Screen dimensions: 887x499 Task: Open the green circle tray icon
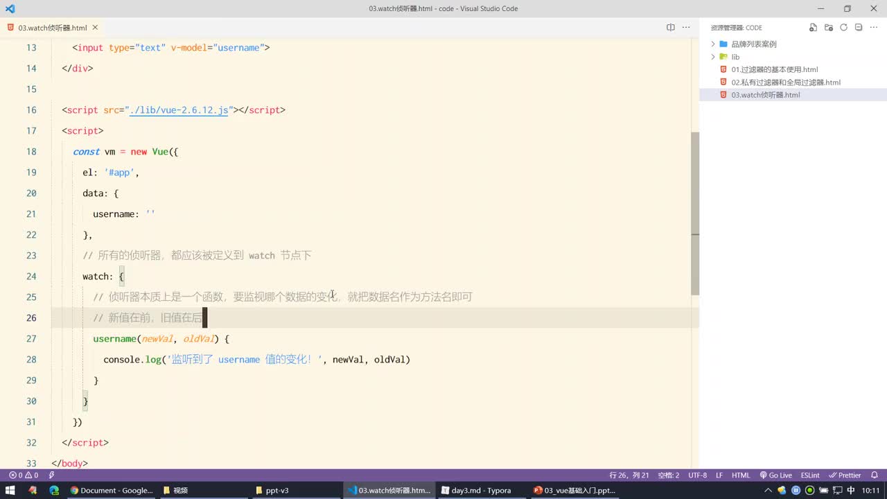[x=809, y=490]
